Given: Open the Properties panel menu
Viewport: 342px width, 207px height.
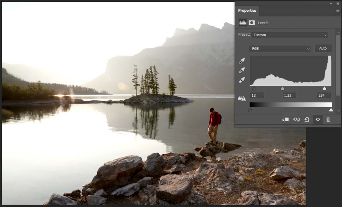Looking at the screenshot, I should coord(338,11).
